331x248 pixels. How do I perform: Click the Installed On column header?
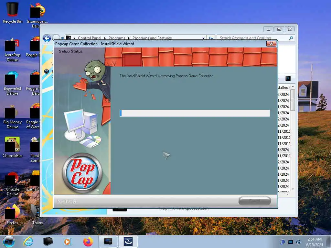click(x=284, y=87)
